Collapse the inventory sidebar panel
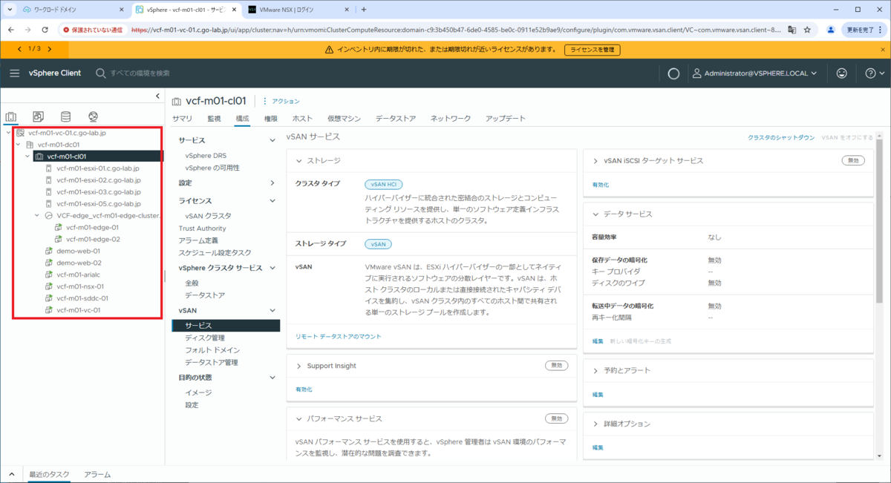The width and height of the screenshot is (891, 483). click(157, 96)
